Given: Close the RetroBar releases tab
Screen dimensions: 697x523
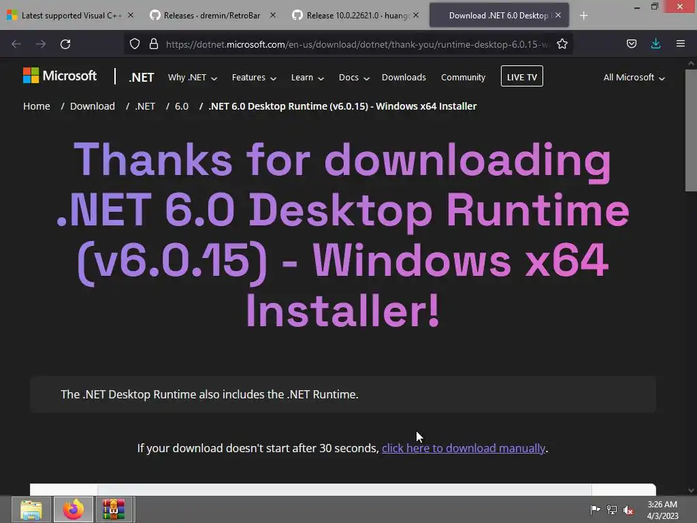Looking at the screenshot, I should point(273,15).
